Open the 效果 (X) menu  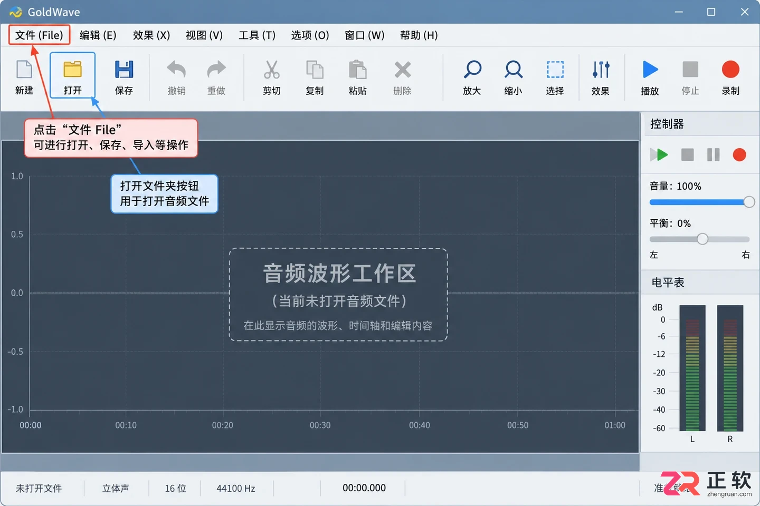151,35
